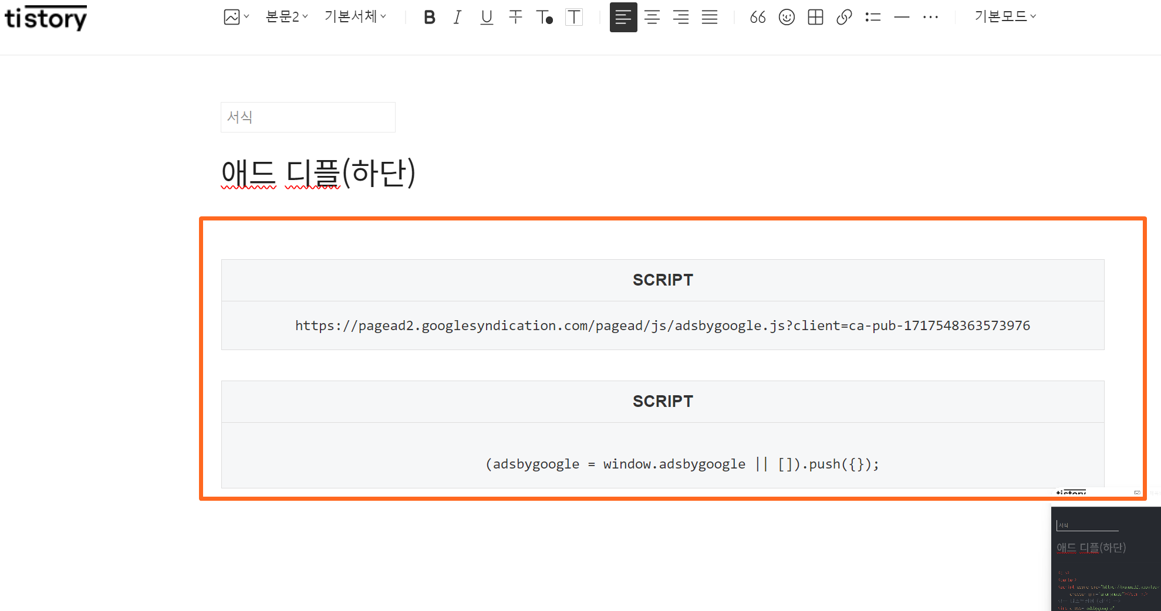Insert an image into the post
Screen dimensions: 1161x611
point(231,17)
